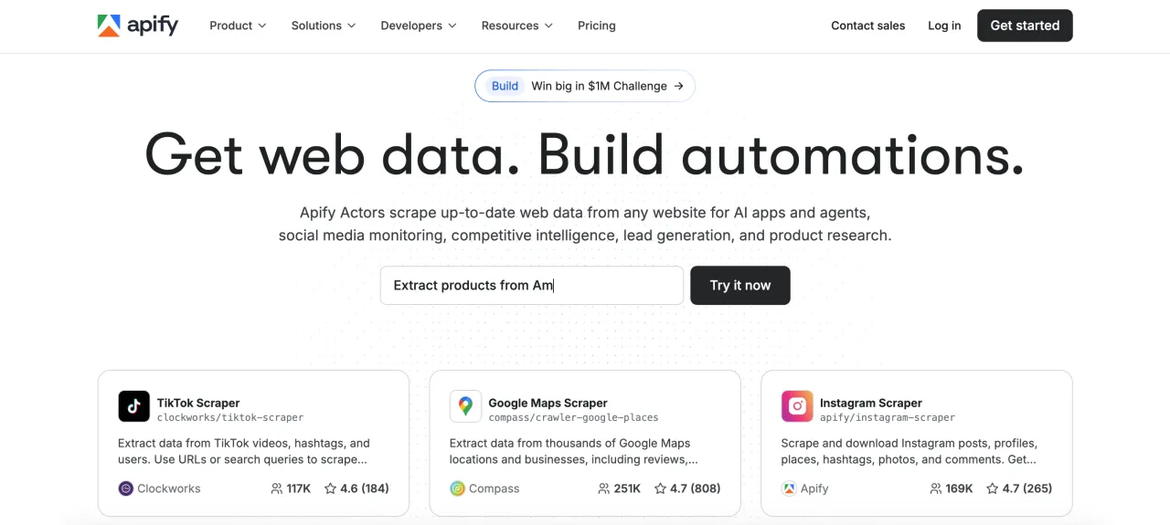Click the TikTok Scraper app icon

[x=133, y=406]
